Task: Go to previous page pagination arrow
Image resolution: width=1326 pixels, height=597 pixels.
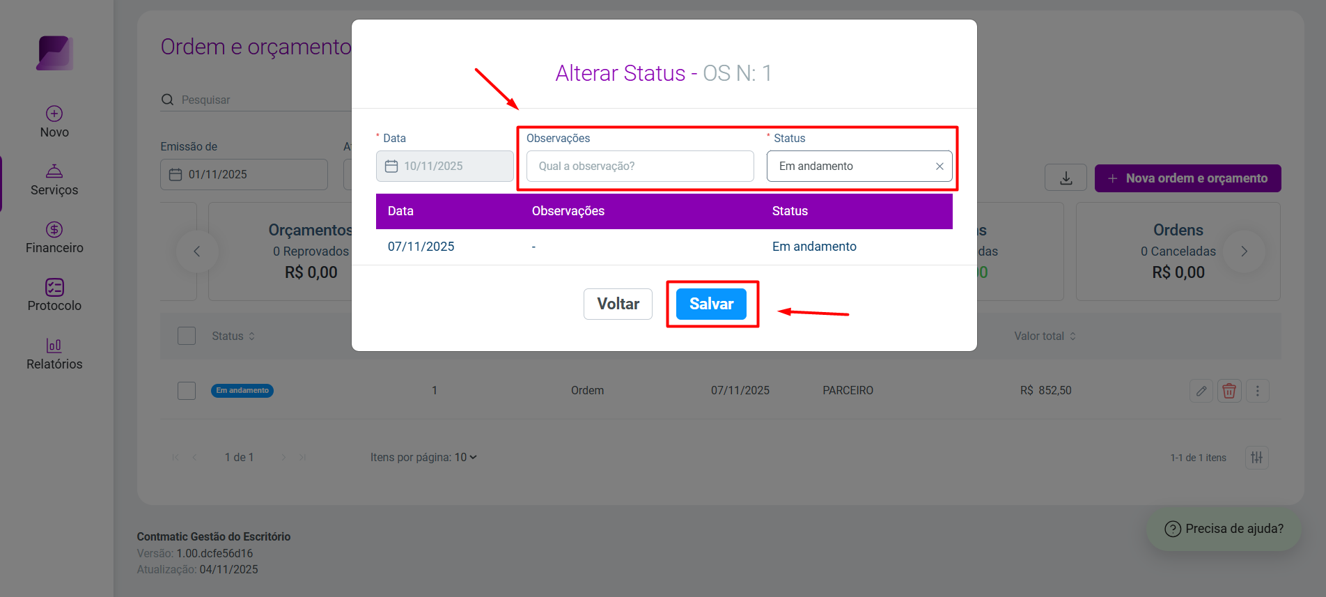Action: click(195, 458)
